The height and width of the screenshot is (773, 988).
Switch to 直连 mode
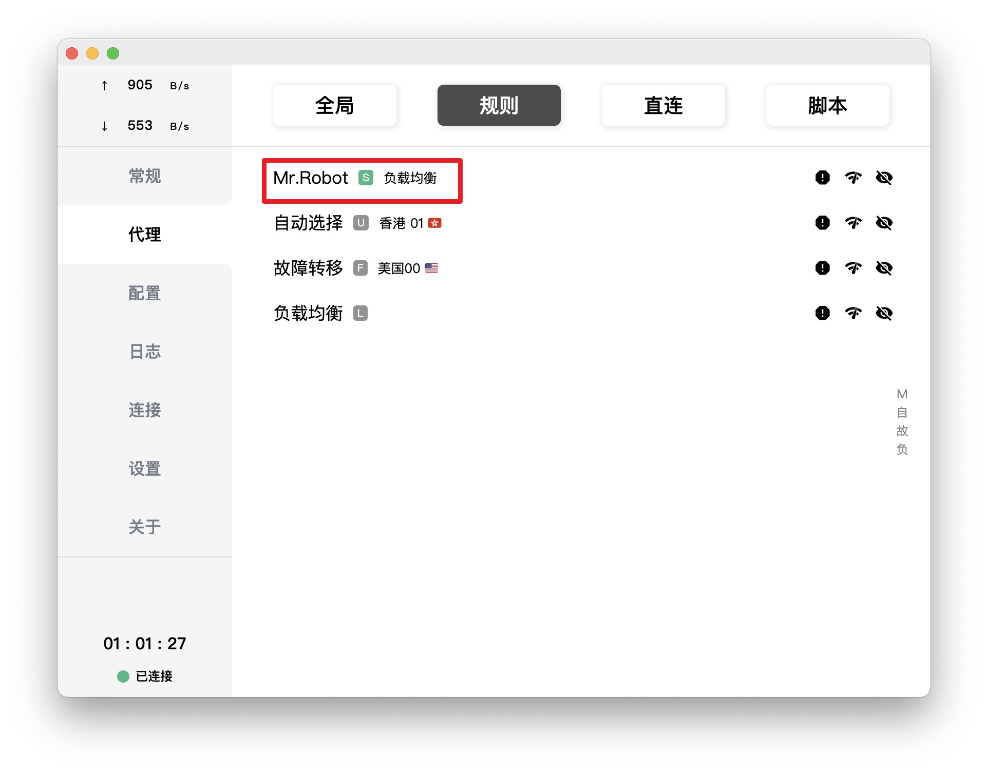click(x=663, y=105)
